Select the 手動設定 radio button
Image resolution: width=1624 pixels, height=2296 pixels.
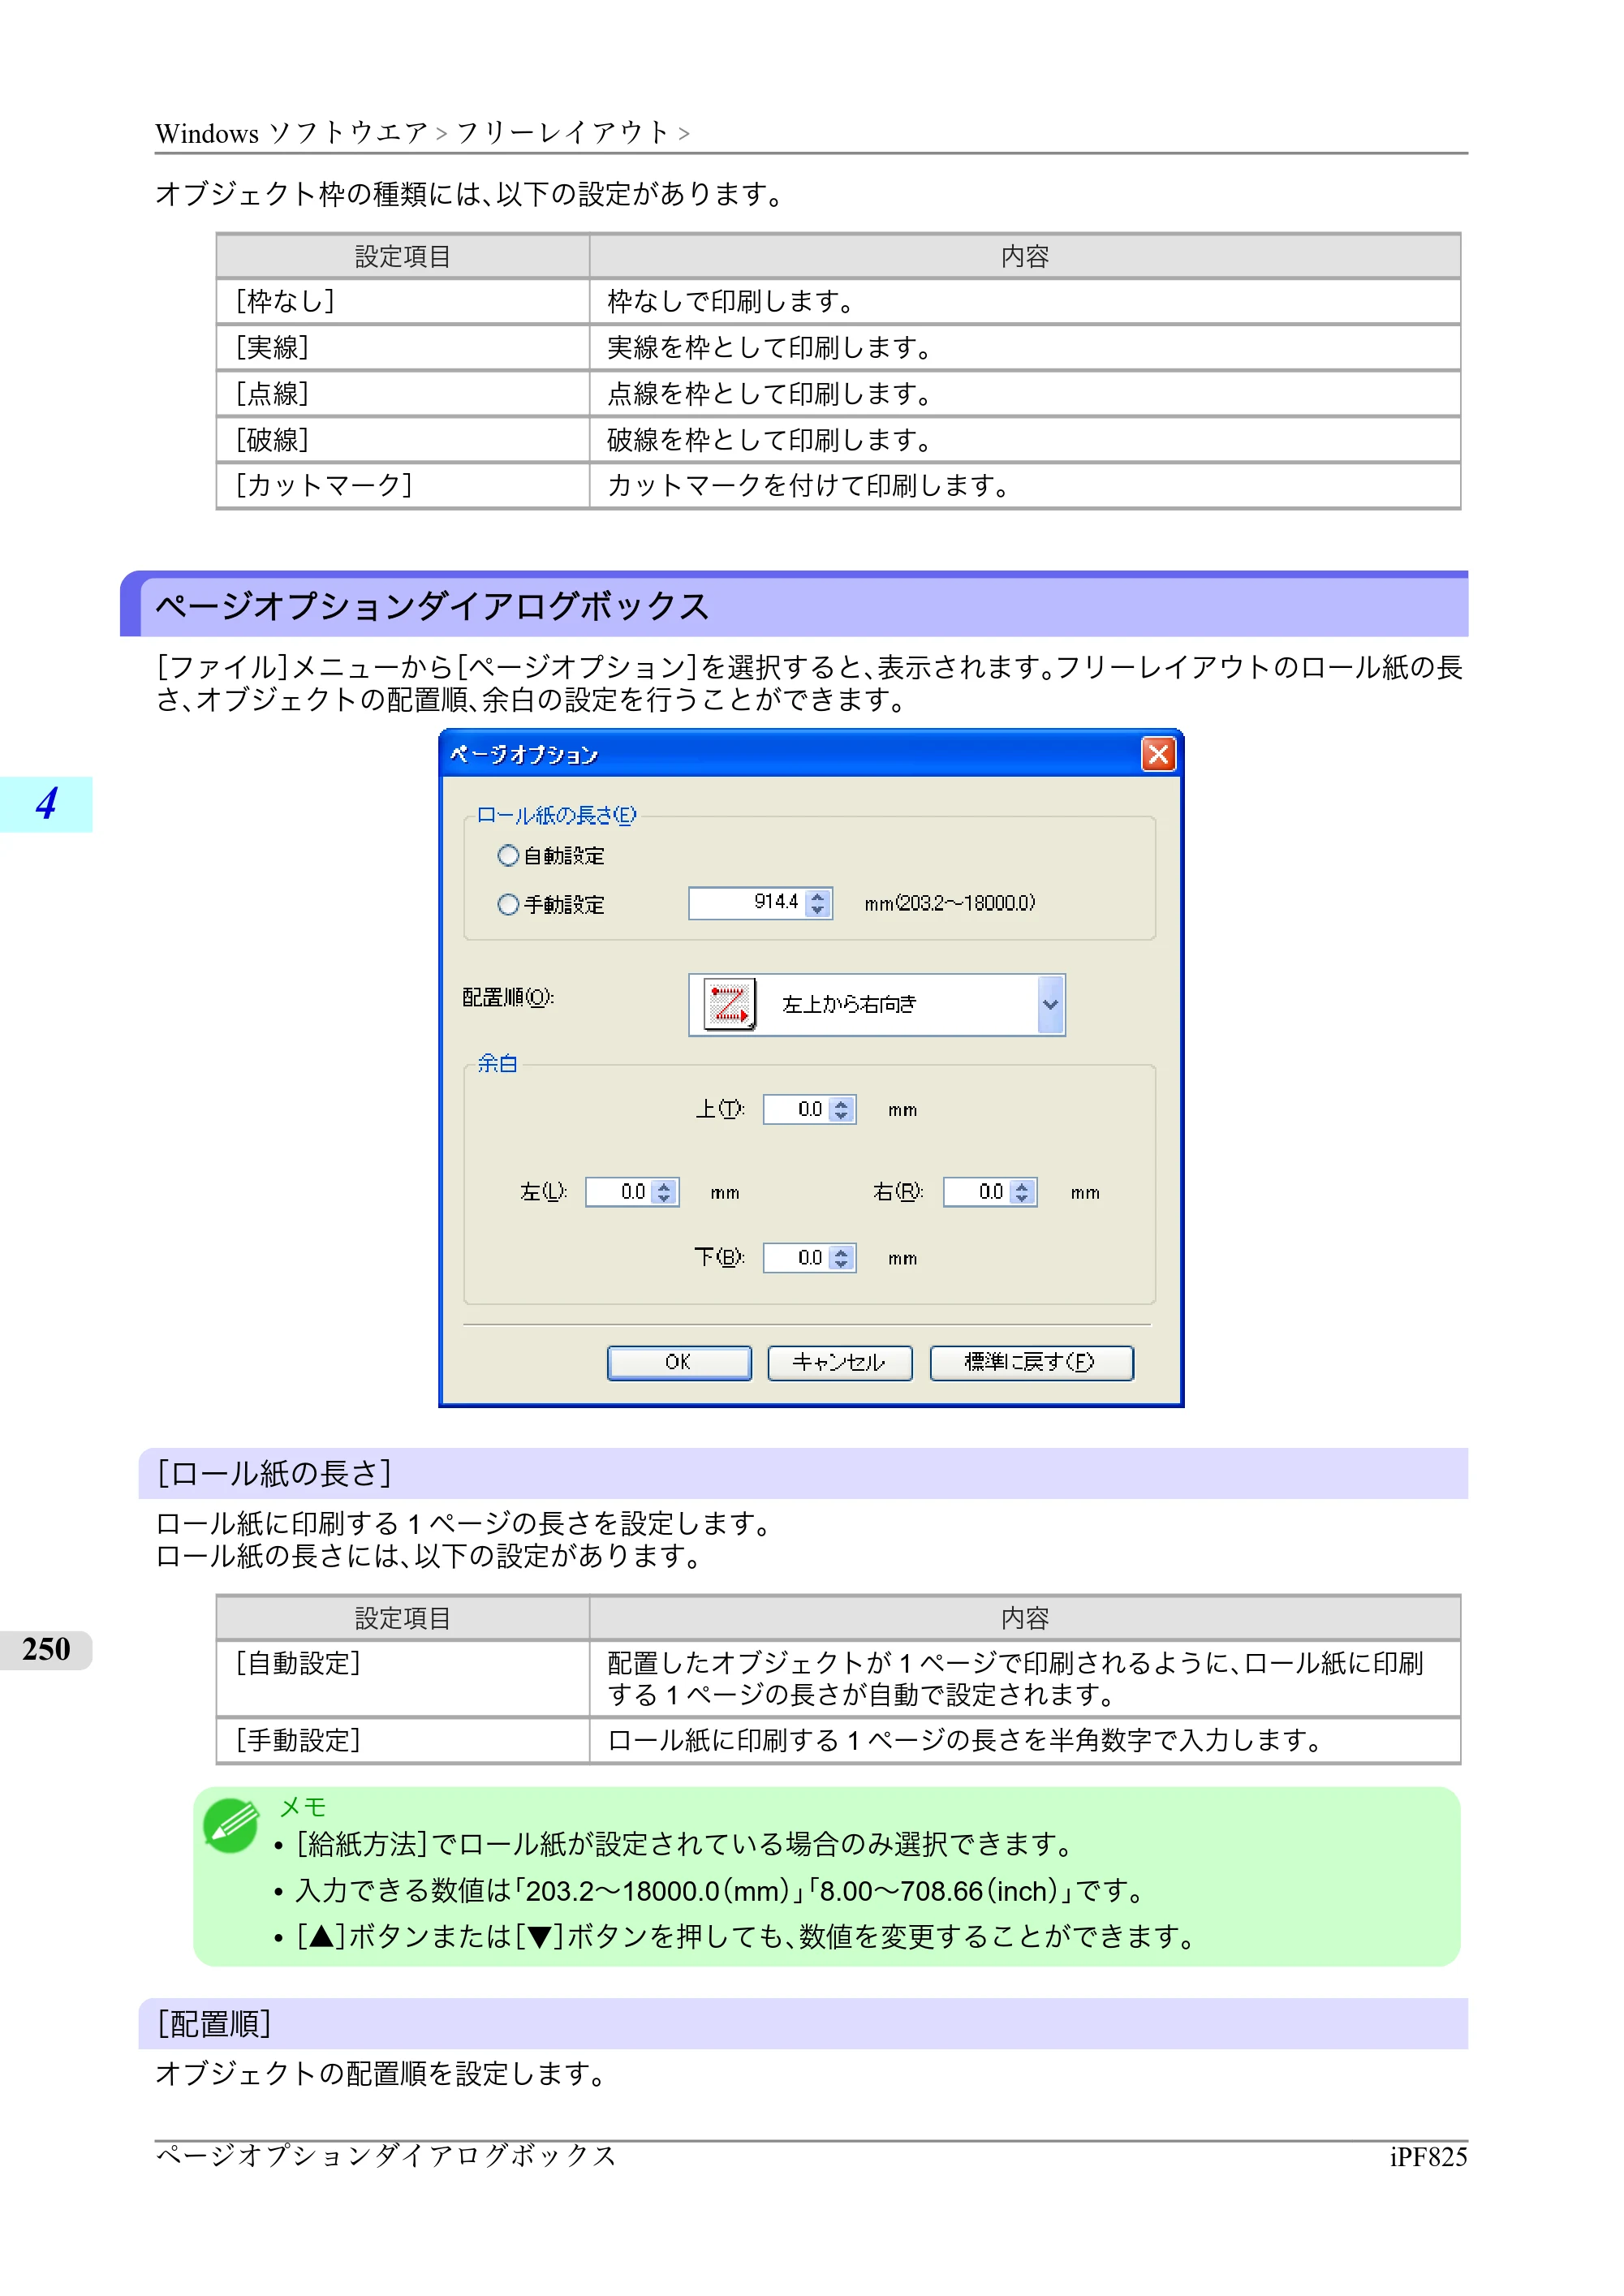pos(508,905)
